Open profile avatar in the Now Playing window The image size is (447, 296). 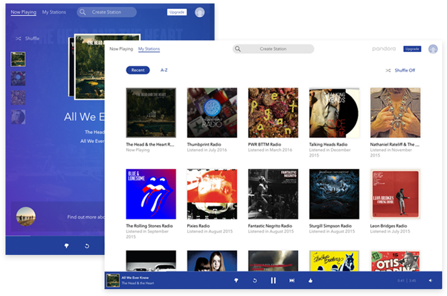coord(200,12)
